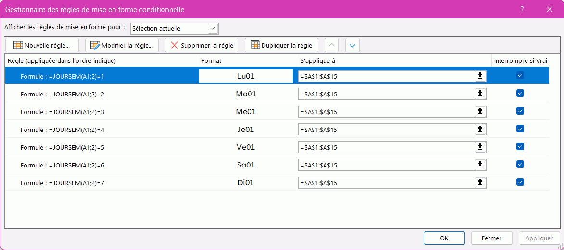
Task: Open the Sélection actuelle dropdown
Action: (213, 29)
